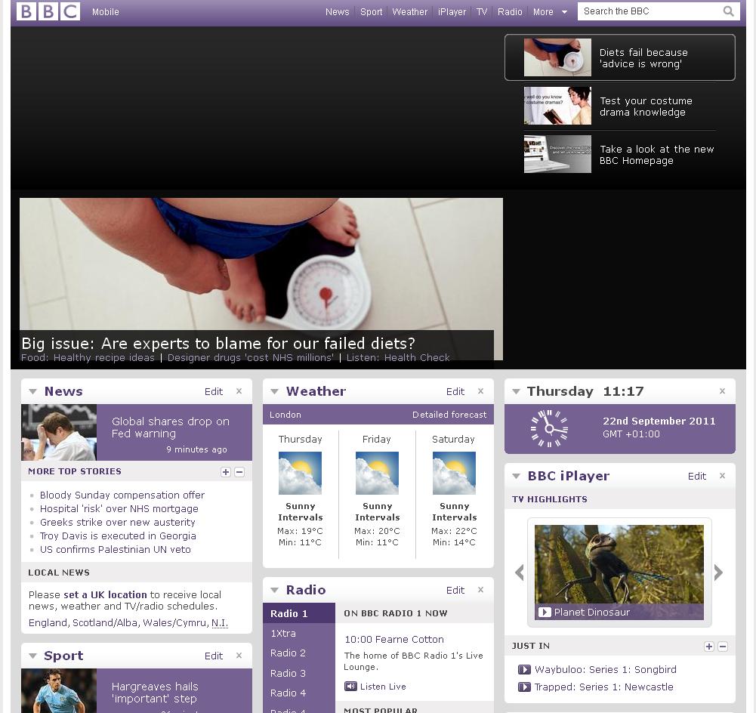The image size is (756, 713).
Task: Click the Scotland/Alba local link
Action: 105,622
